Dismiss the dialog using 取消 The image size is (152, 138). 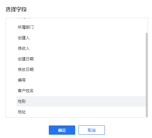[92, 130]
